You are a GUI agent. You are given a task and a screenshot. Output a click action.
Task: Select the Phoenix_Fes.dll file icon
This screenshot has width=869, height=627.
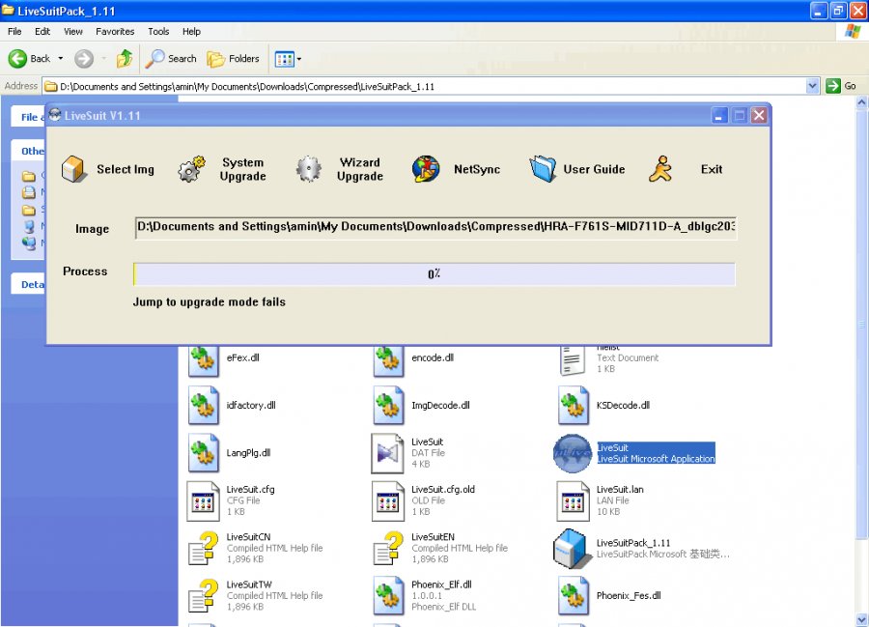pyautogui.click(x=574, y=596)
